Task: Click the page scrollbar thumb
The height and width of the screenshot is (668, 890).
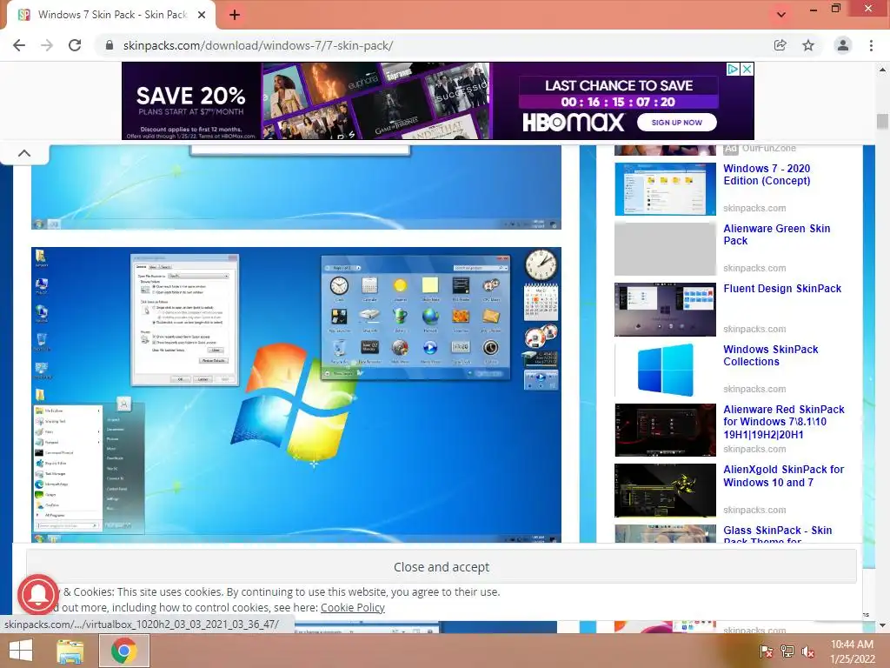Action: click(x=882, y=122)
